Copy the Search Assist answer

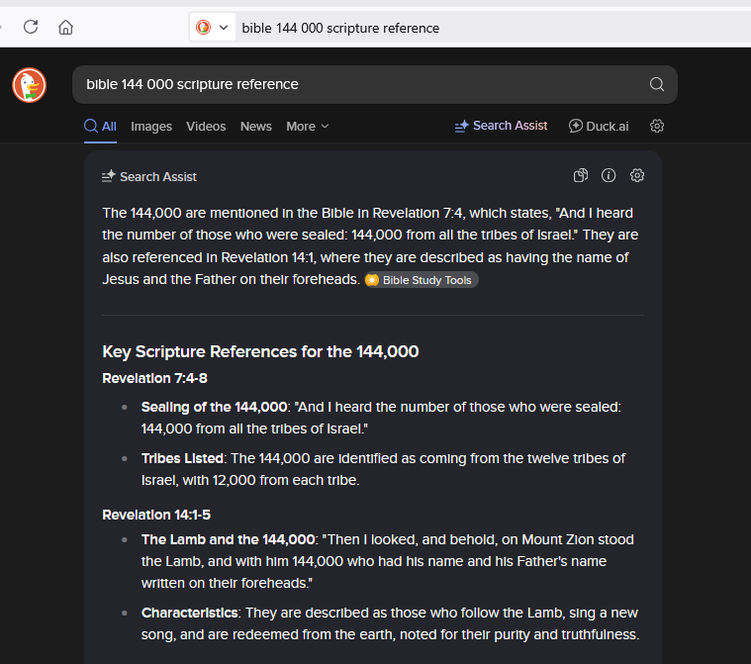(x=581, y=176)
